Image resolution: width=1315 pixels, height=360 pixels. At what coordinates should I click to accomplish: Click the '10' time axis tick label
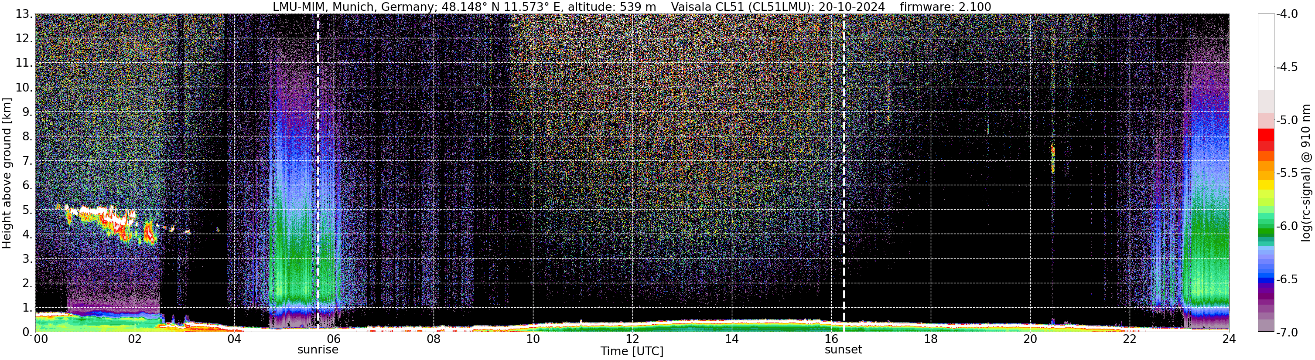tap(533, 339)
